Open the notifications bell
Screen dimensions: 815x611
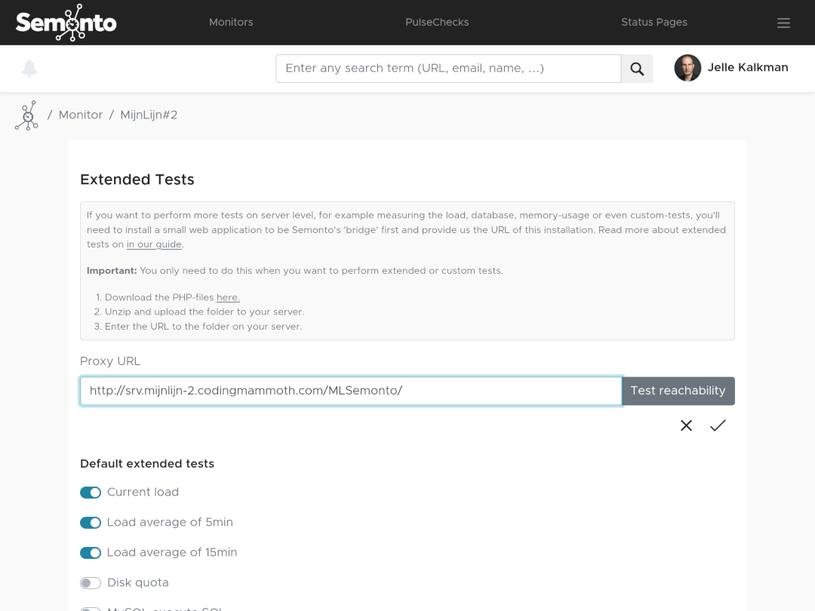(29, 69)
